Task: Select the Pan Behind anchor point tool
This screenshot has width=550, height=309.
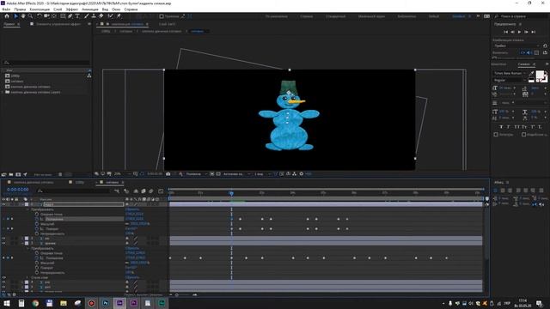Action: pyautogui.click(x=54, y=16)
